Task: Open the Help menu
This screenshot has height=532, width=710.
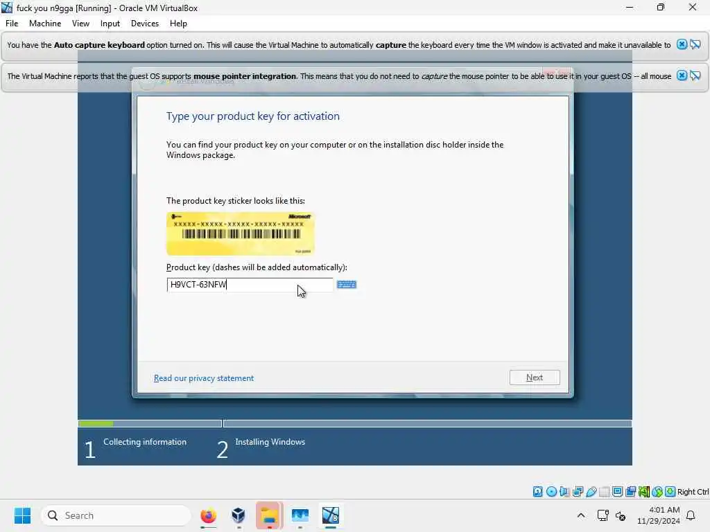Action: coord(178,24)
